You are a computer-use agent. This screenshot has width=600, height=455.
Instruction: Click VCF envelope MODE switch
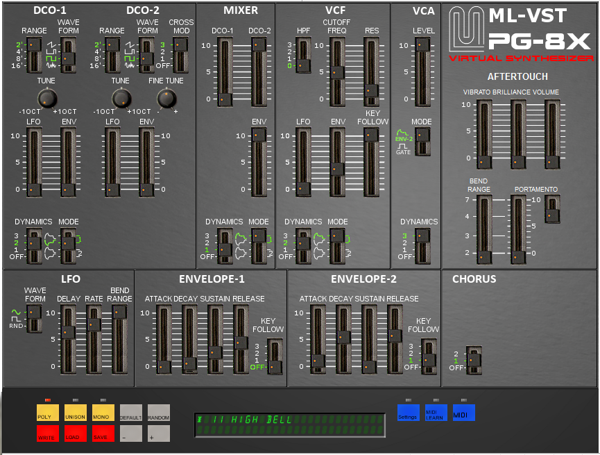click(338, 246)
